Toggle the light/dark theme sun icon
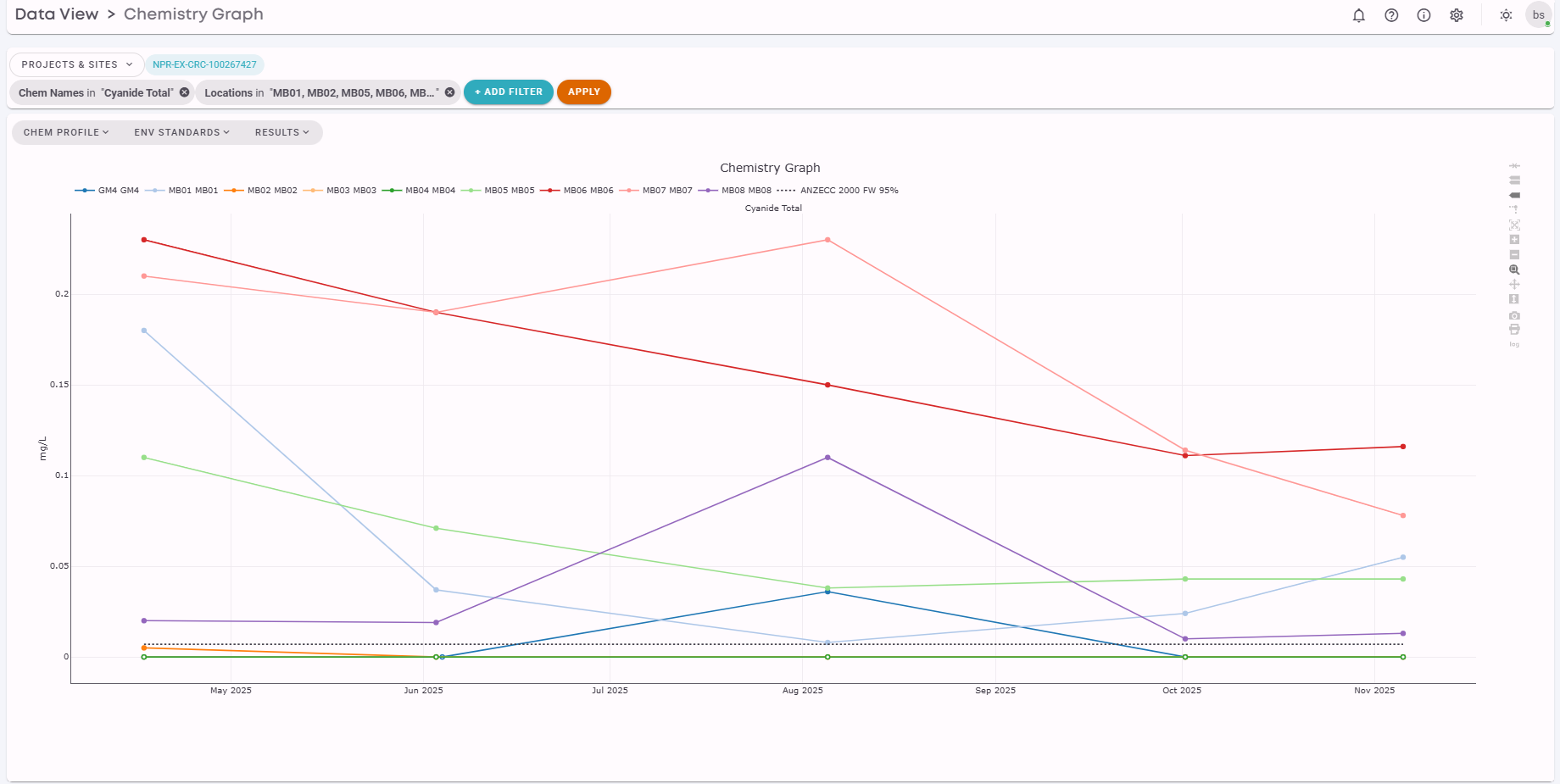 tap(1506, 15)
